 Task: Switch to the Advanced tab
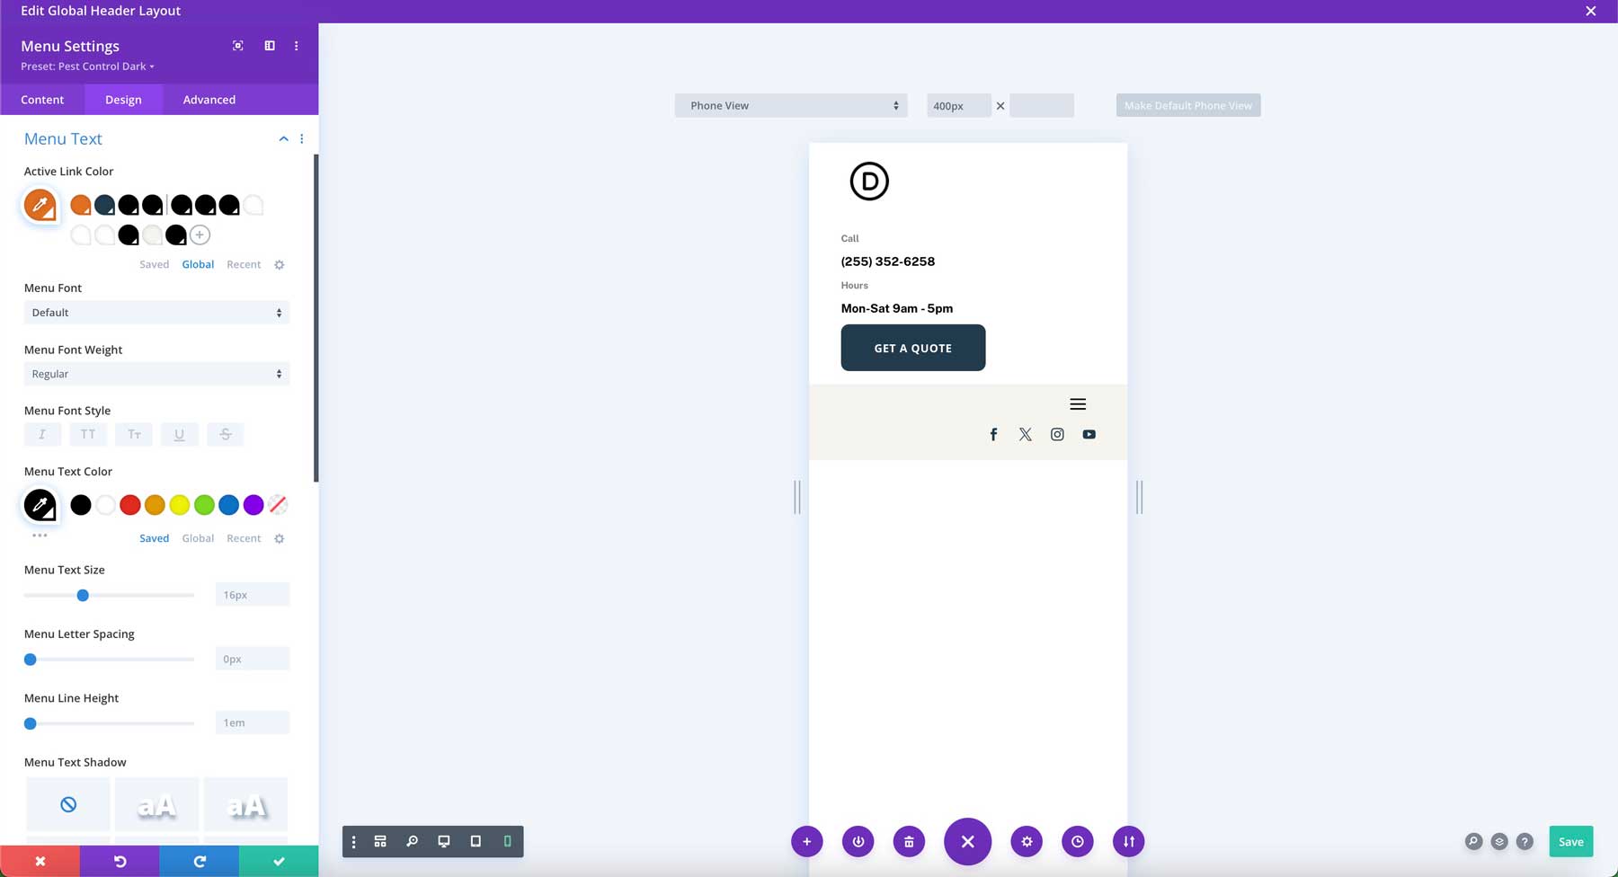[x=208, y=99]
